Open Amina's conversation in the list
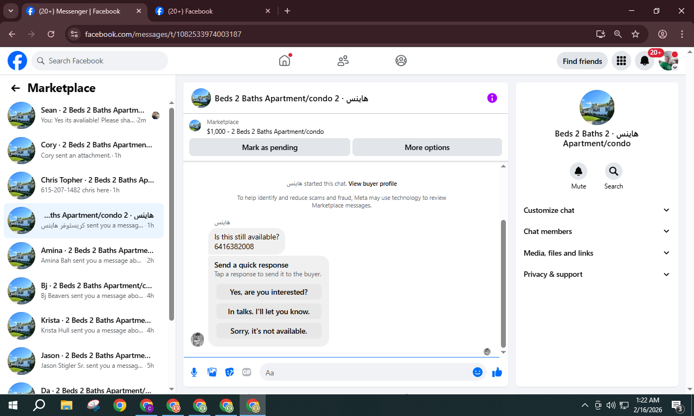The image size is (694, 416). point(84,256)
